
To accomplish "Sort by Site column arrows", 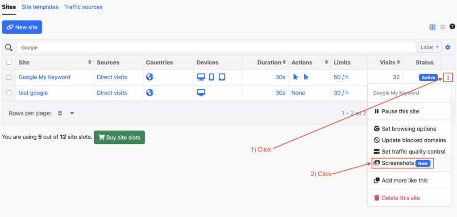I will pos(89,63).
